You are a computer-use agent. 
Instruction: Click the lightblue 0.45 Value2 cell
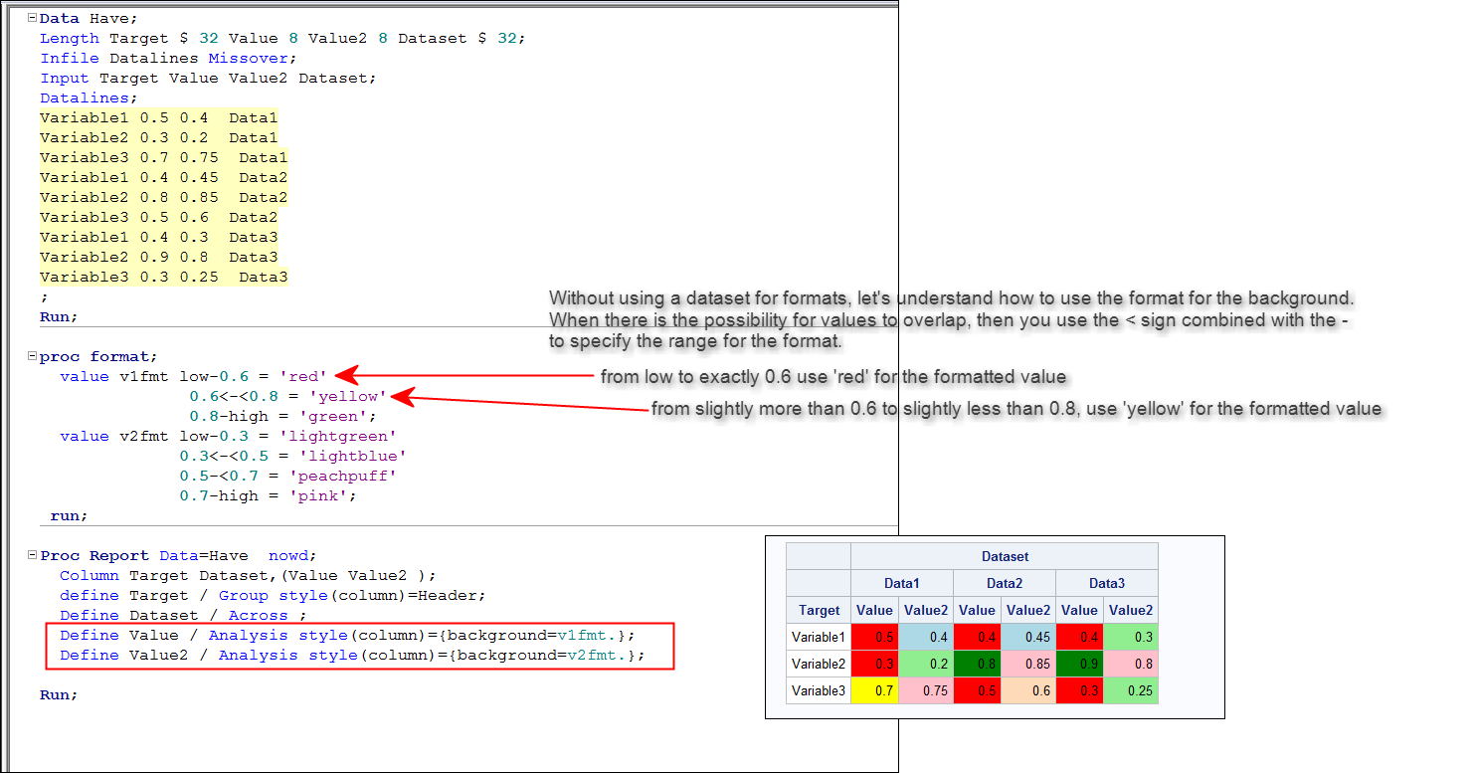click(1027, 637)
